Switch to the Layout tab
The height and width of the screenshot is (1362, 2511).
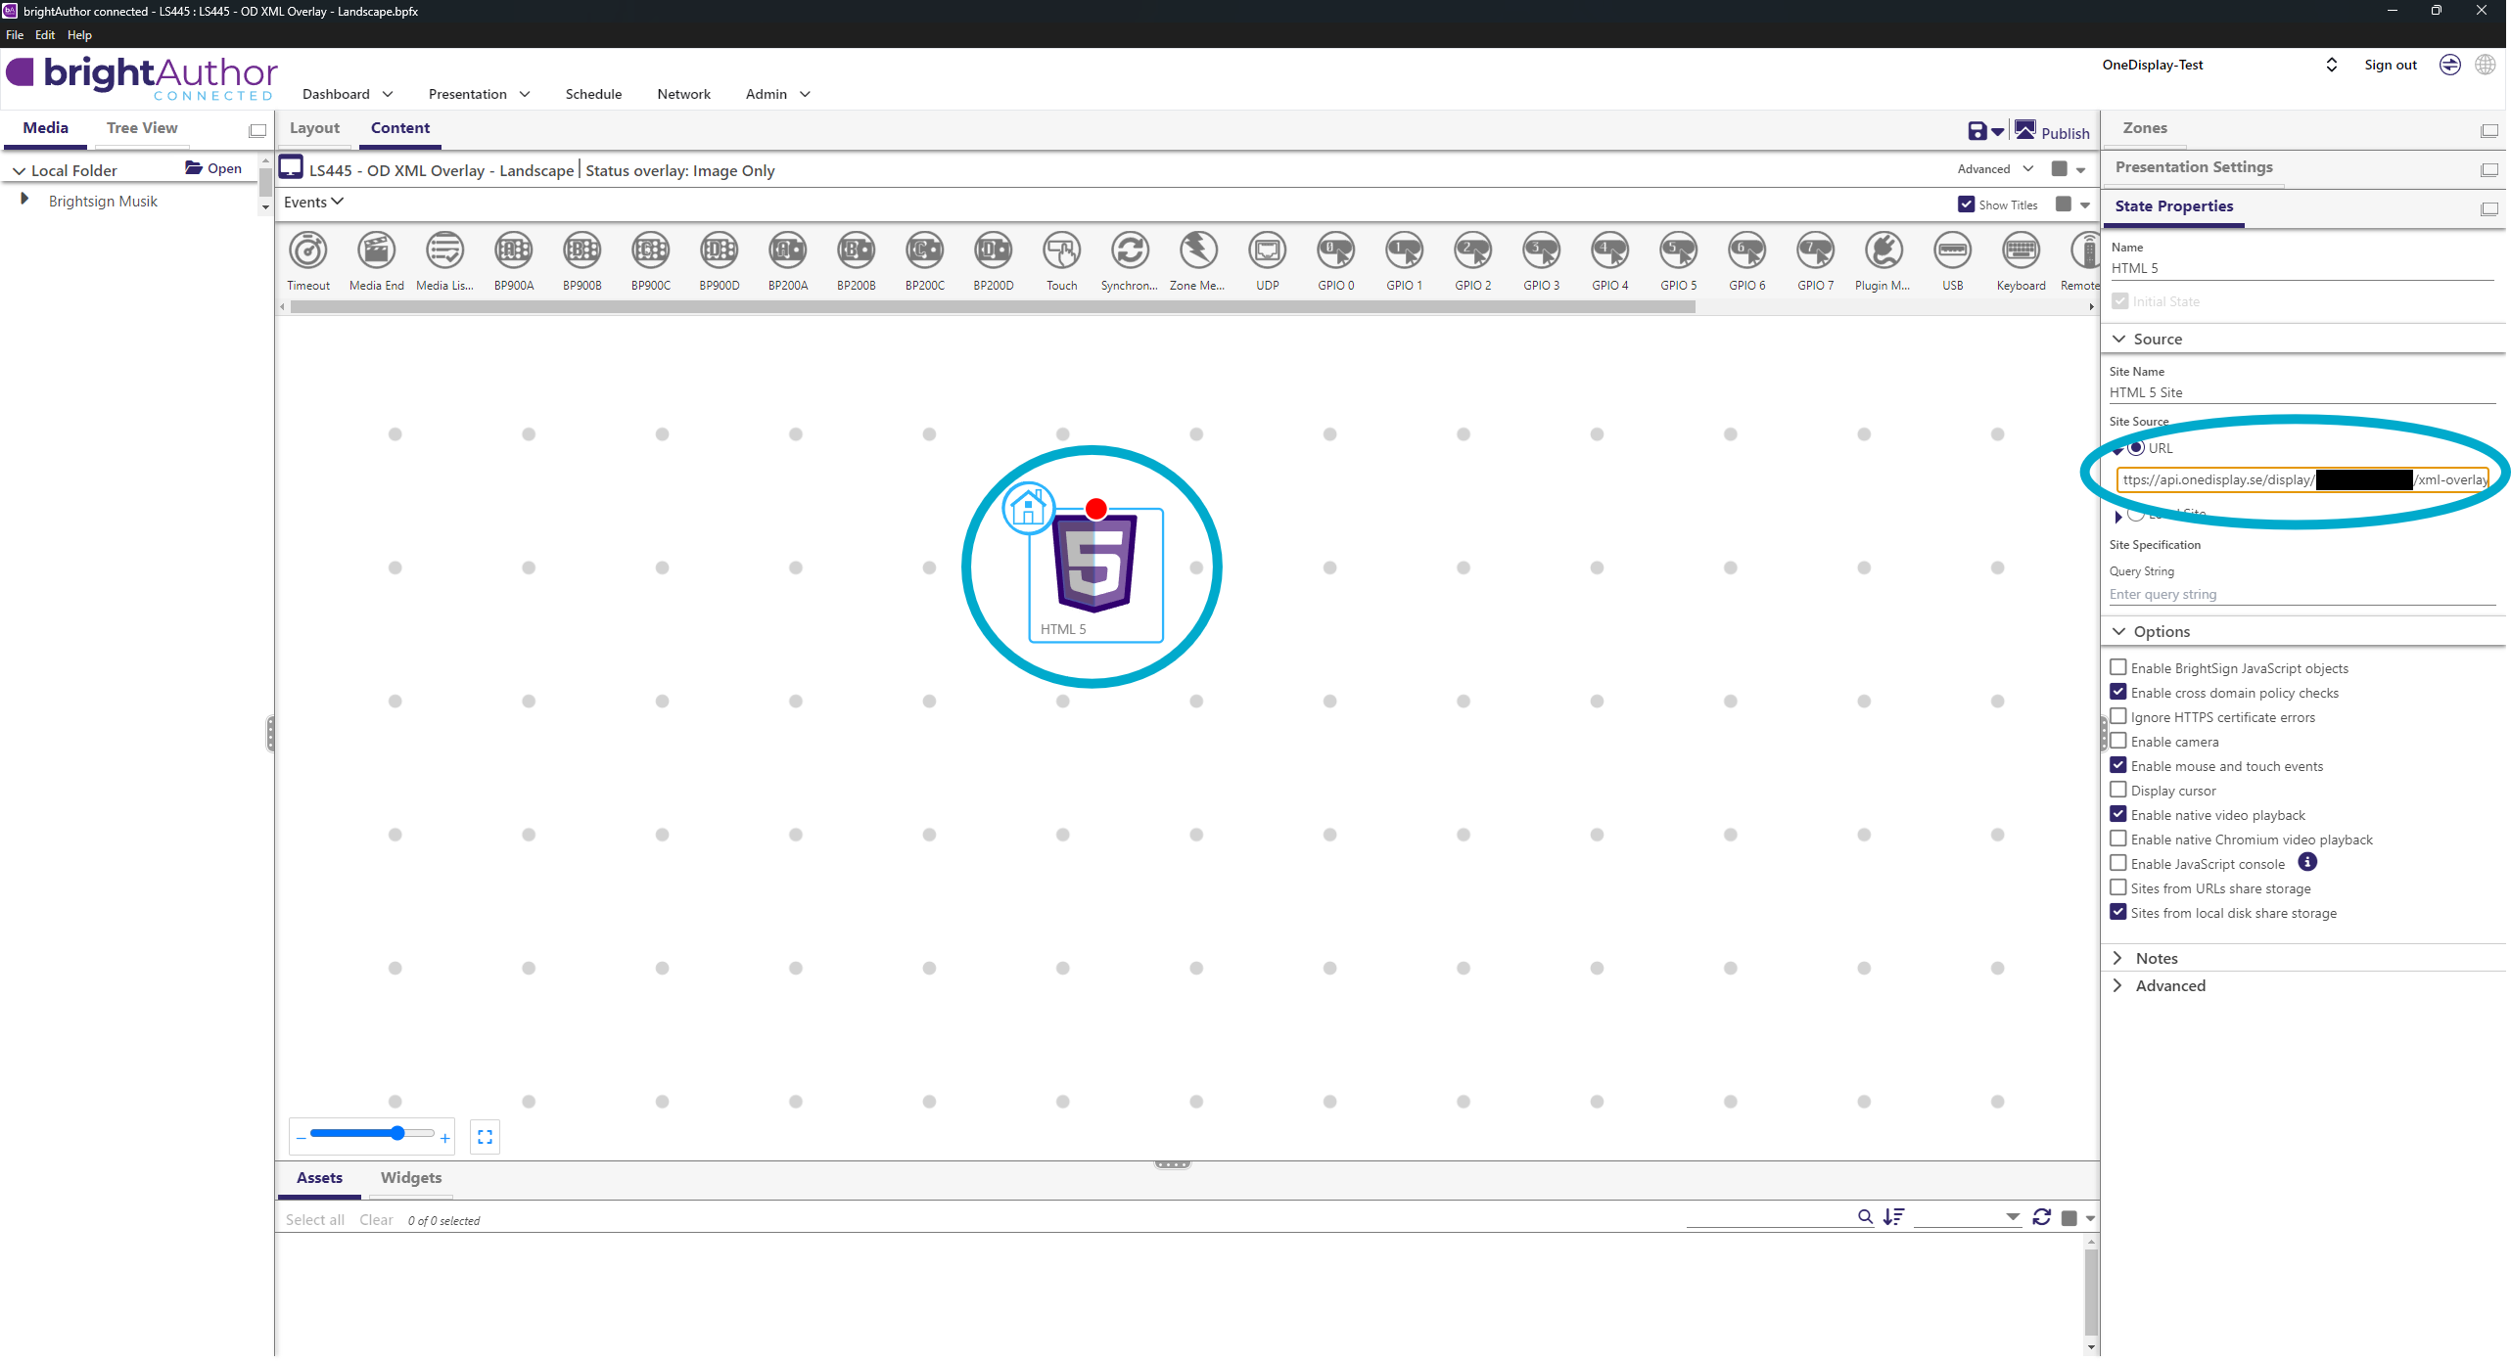314,128
